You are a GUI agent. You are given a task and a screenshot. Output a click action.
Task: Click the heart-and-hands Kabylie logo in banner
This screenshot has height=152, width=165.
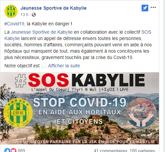pyautogui.click(x=142, y=113)
